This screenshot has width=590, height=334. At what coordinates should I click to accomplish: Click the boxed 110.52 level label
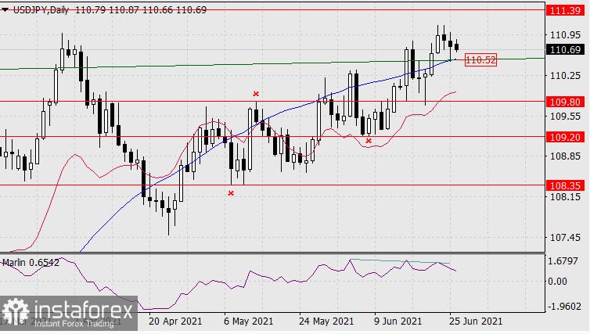point(480,59)
